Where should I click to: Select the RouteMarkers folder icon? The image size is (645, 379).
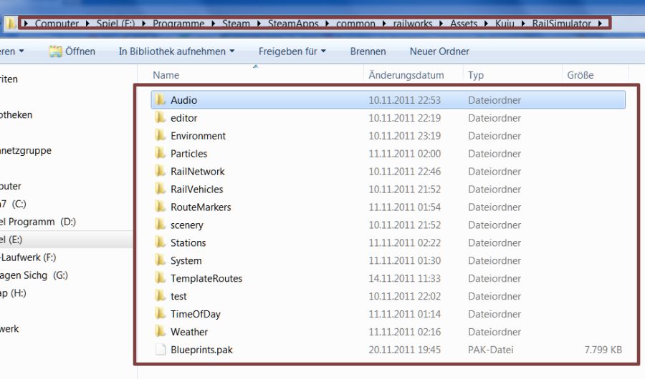[160, 207]
